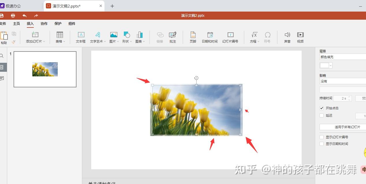Switch to the 极速办公 tab
The width and height of the screenshot is (366, 184).
[13, 6]
